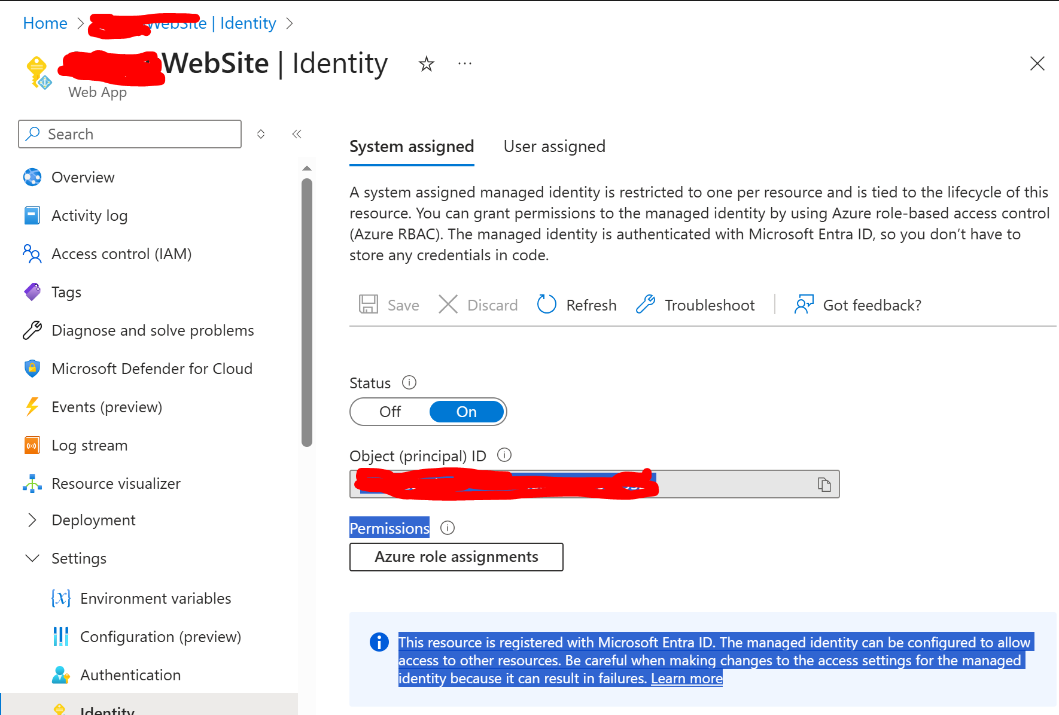The image size is (1059, 715).
Task: Pin this page as favorite with the star
Action: pos(426,63)
